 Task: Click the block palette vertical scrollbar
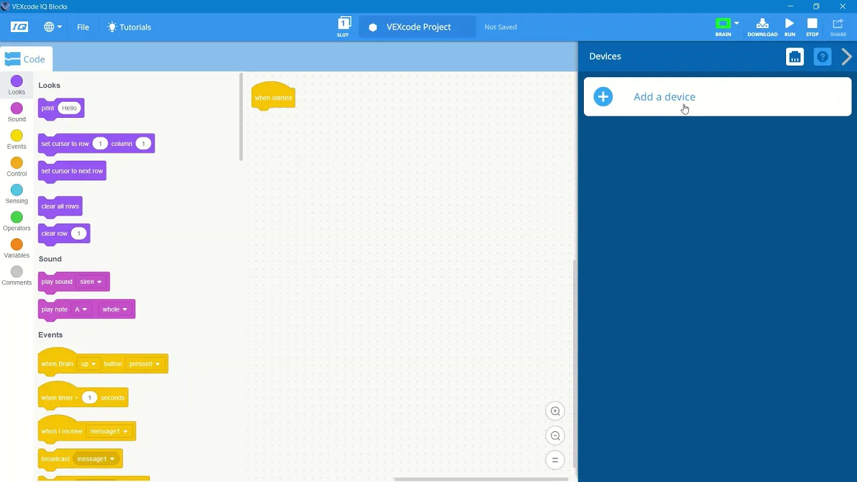(241, 117)
